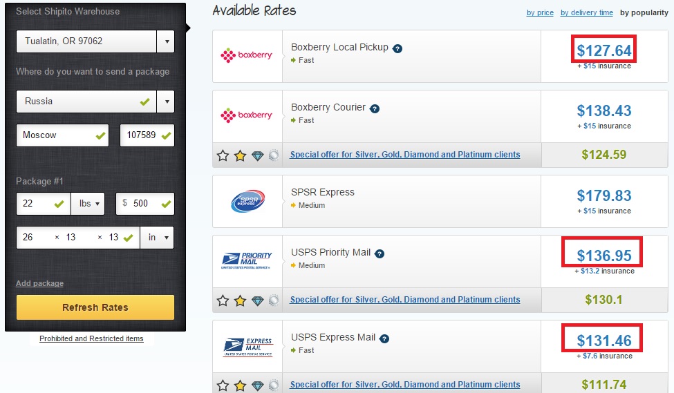Click Platinum icon under Boxberry Courier
The image size is (674, 393).
(x=274, y=155)
